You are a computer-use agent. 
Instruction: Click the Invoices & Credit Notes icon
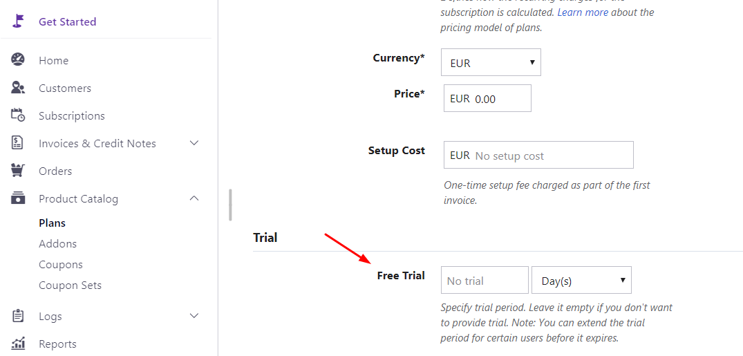tap(18, 143)
